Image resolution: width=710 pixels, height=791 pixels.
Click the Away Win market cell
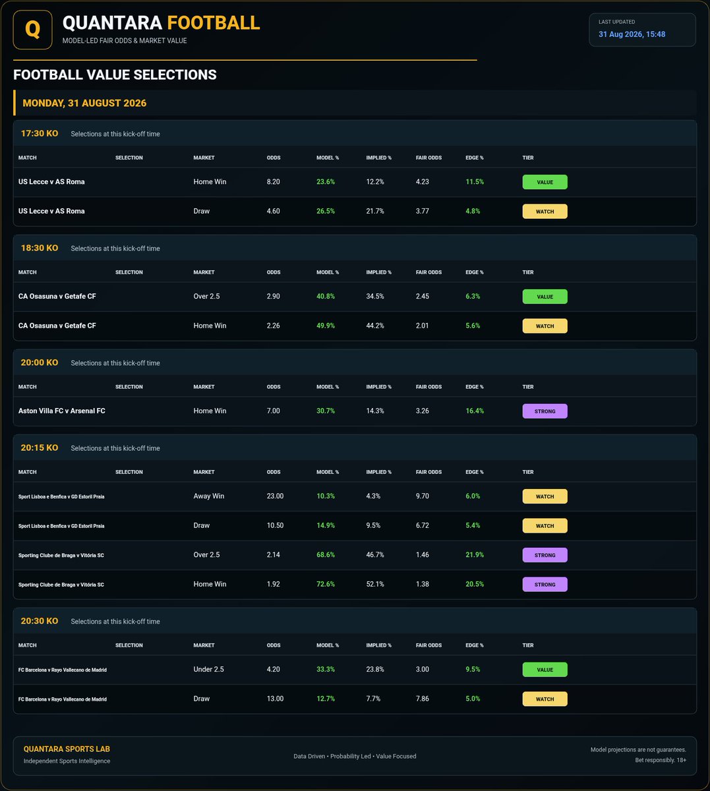[x=208, y=496]
